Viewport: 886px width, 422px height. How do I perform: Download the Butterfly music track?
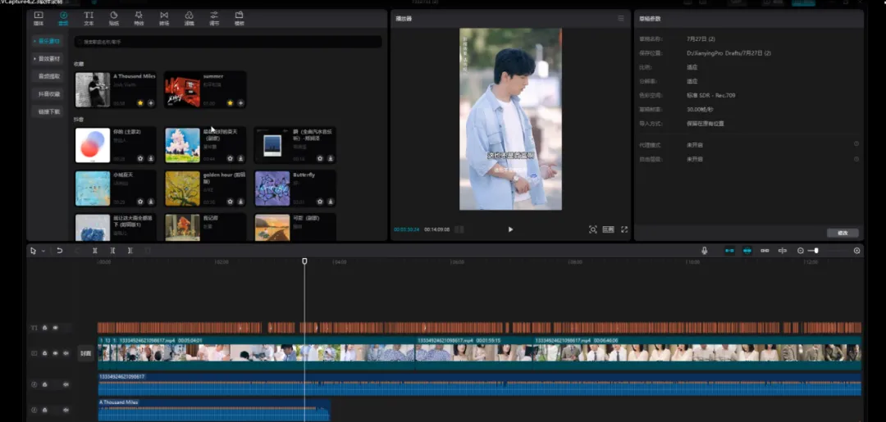pyautogui.click(x=330, y=201)
